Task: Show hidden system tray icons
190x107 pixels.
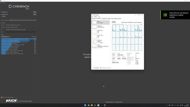Action: coord(166,105)
